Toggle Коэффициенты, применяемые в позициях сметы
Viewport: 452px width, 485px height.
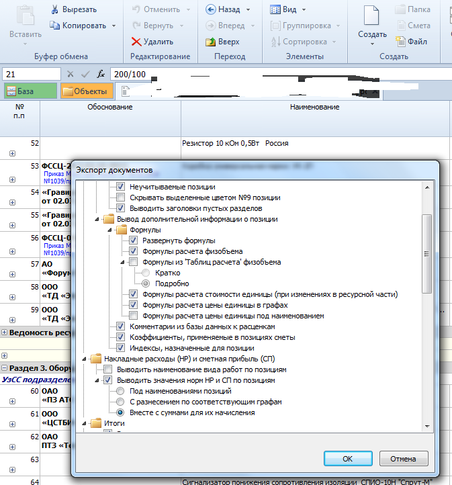(x=121, y=337)
